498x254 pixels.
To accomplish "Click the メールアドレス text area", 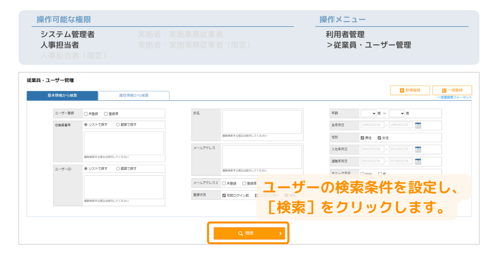I will click(262, 157).
